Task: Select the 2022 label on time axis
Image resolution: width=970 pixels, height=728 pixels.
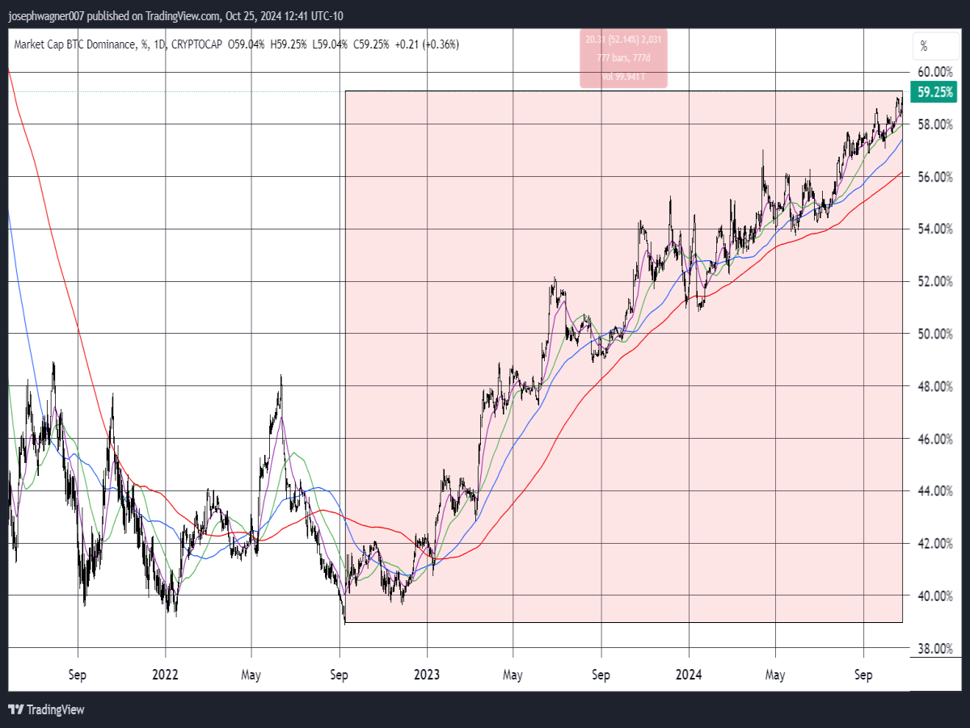Action: pos(165,672)
